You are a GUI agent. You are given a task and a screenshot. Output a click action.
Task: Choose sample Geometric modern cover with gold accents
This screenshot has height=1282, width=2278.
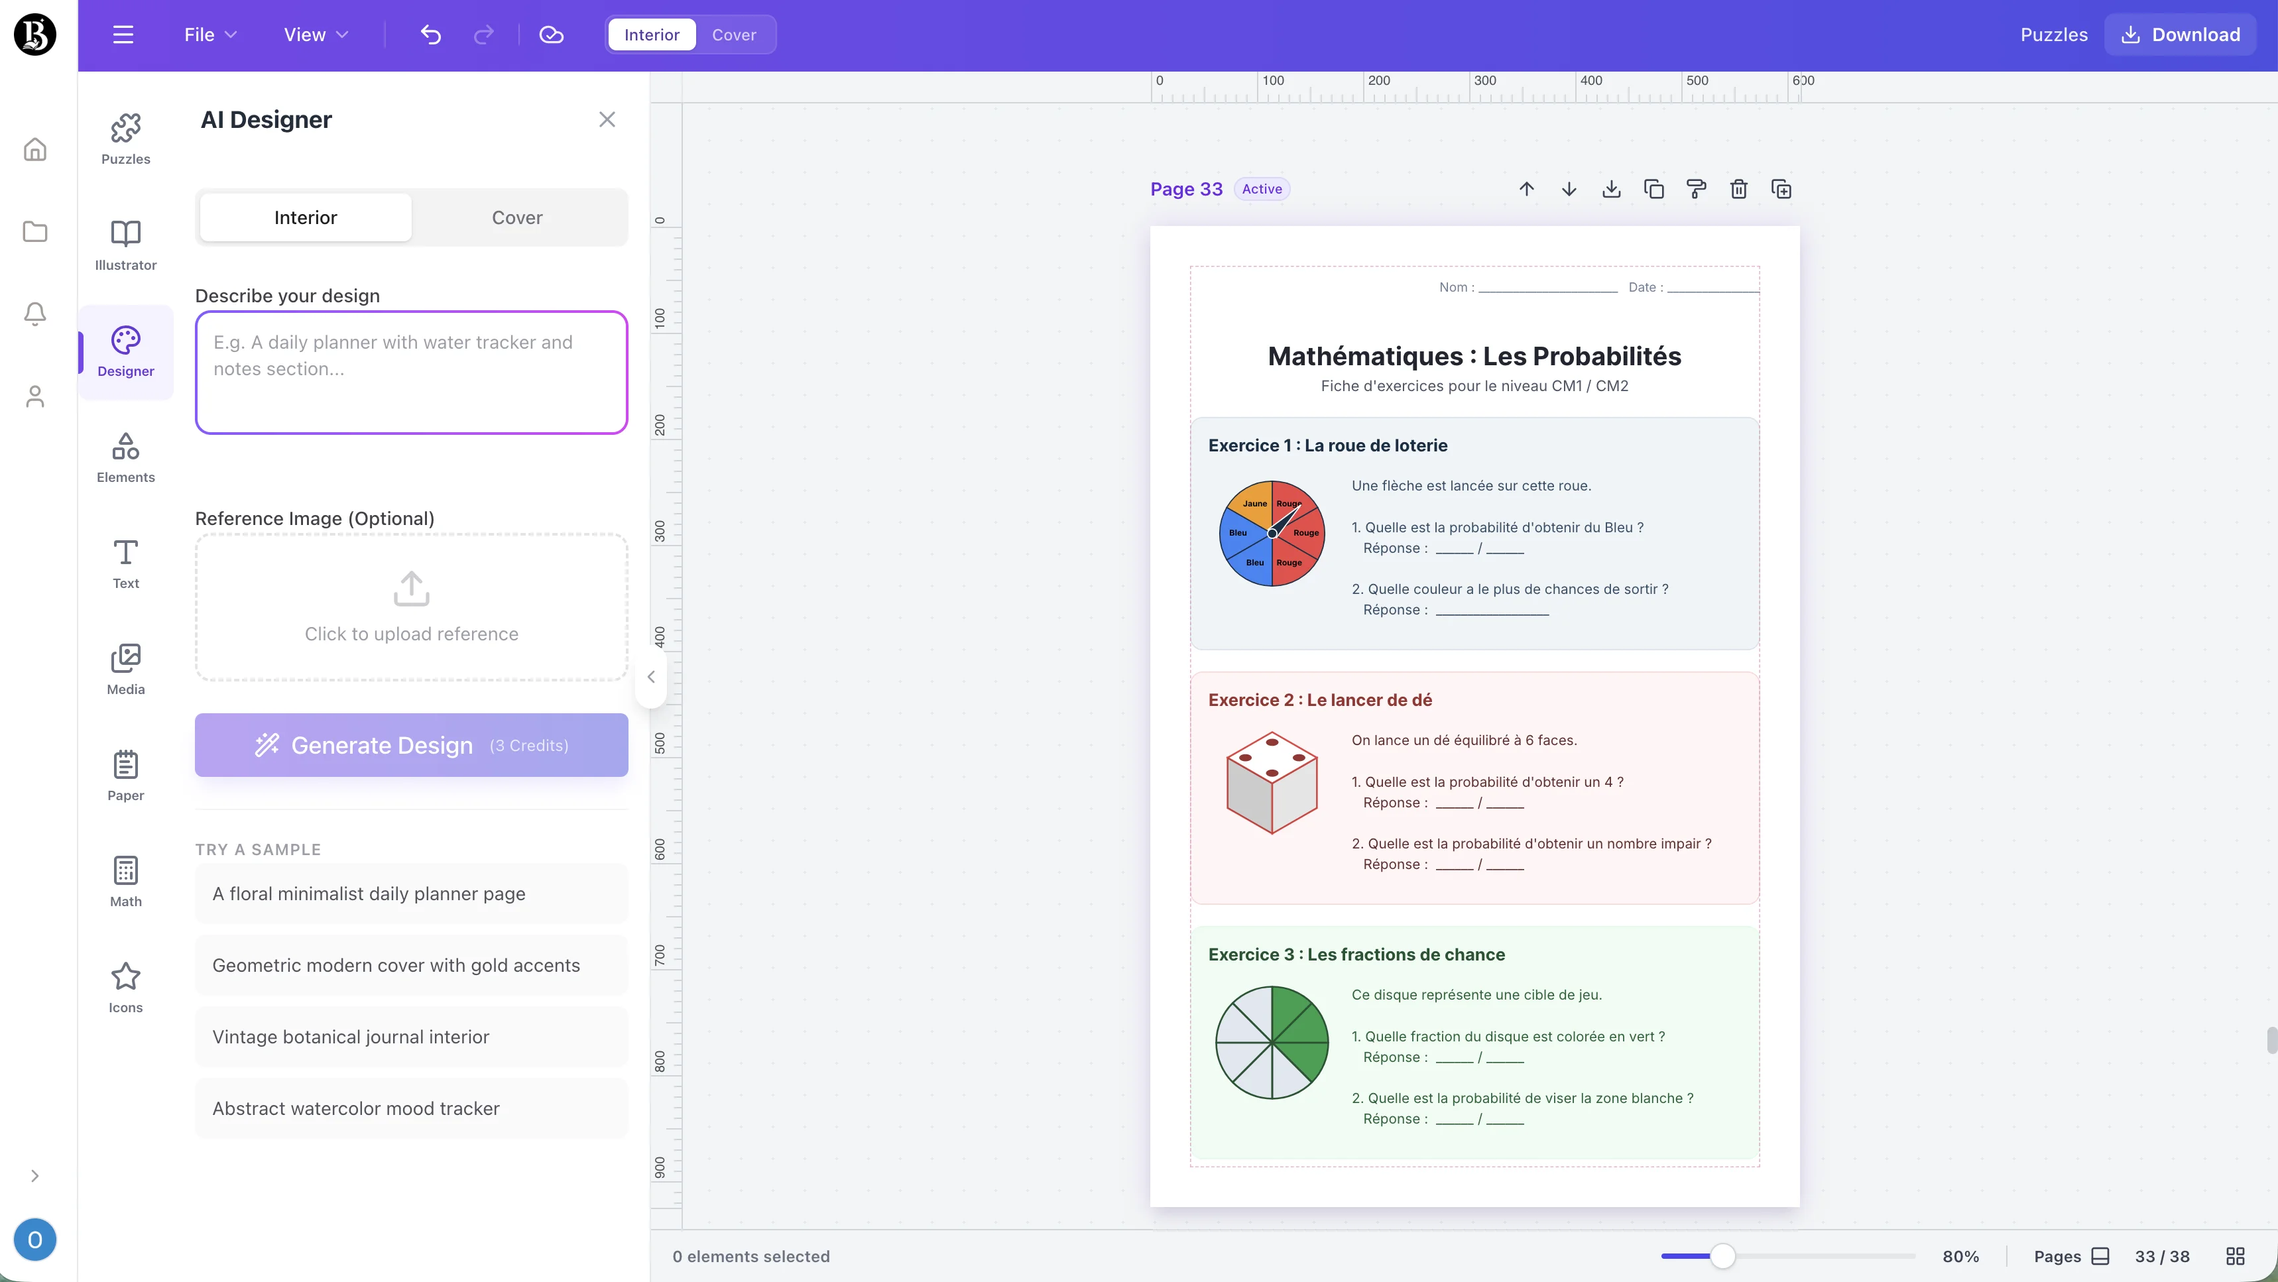coord(411,966)
